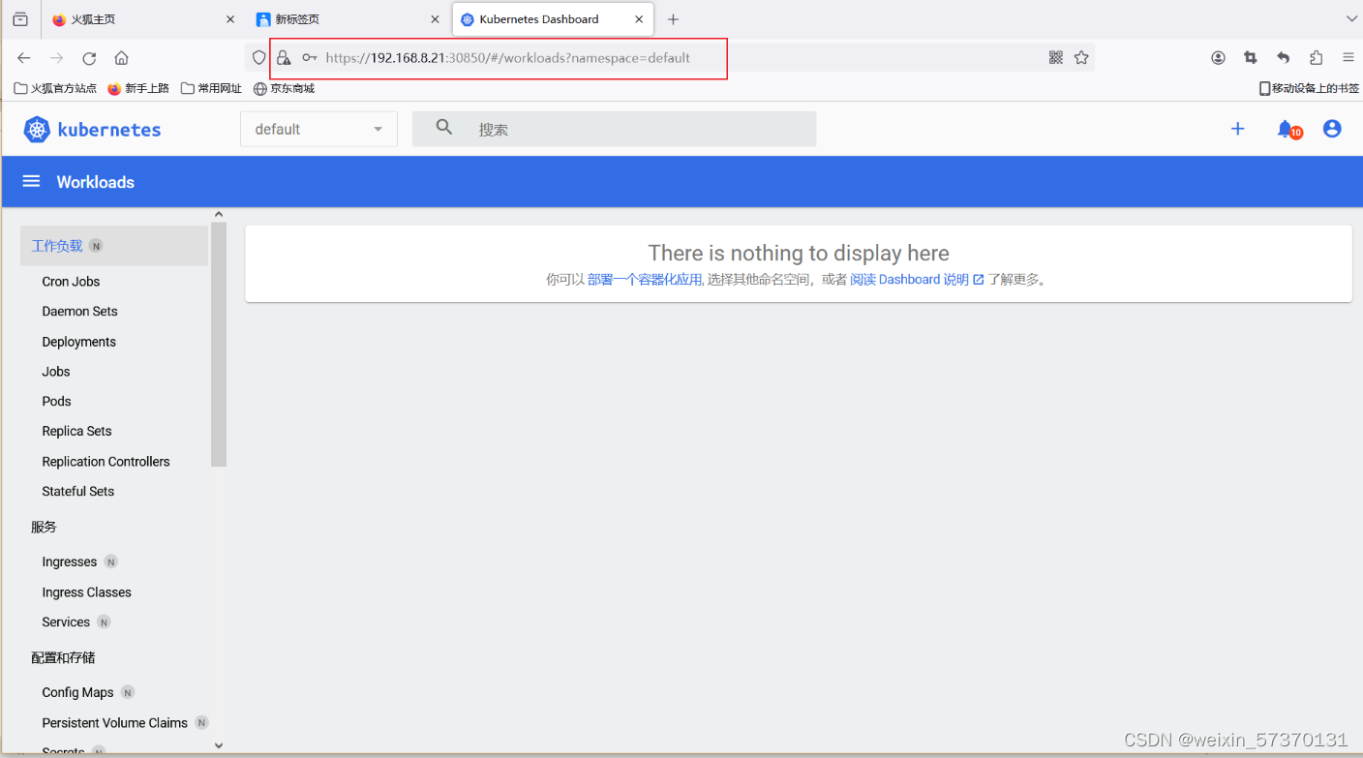Open the Firefox application menu

click(1348, 58)
